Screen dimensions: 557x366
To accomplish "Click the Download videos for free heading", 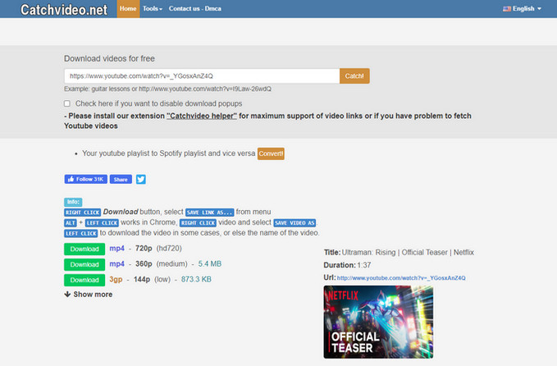I will (109, 58).
